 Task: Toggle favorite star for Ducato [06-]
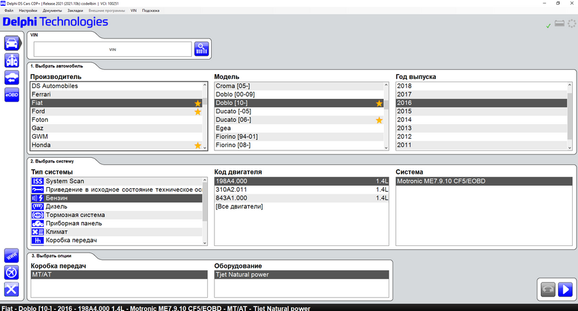point(379,120)
